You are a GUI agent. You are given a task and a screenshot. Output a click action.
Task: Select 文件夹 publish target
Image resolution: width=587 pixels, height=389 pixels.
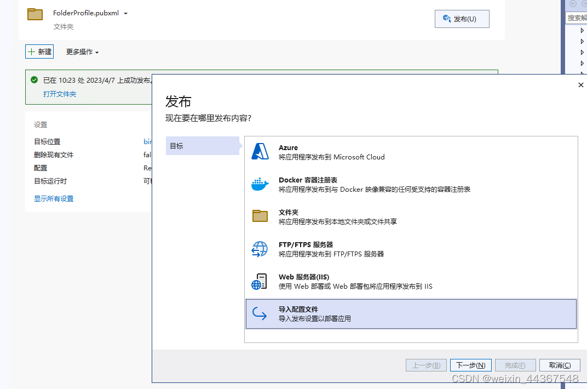pyautogui.click(x=411, y=217)
